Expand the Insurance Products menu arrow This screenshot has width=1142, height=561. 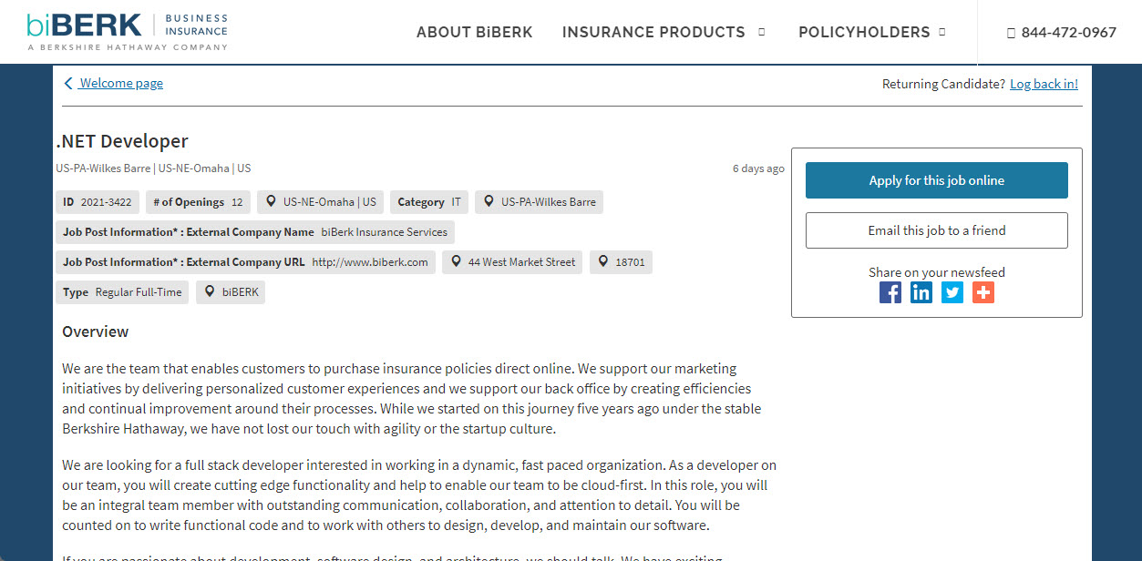click(x=762, y=32)
